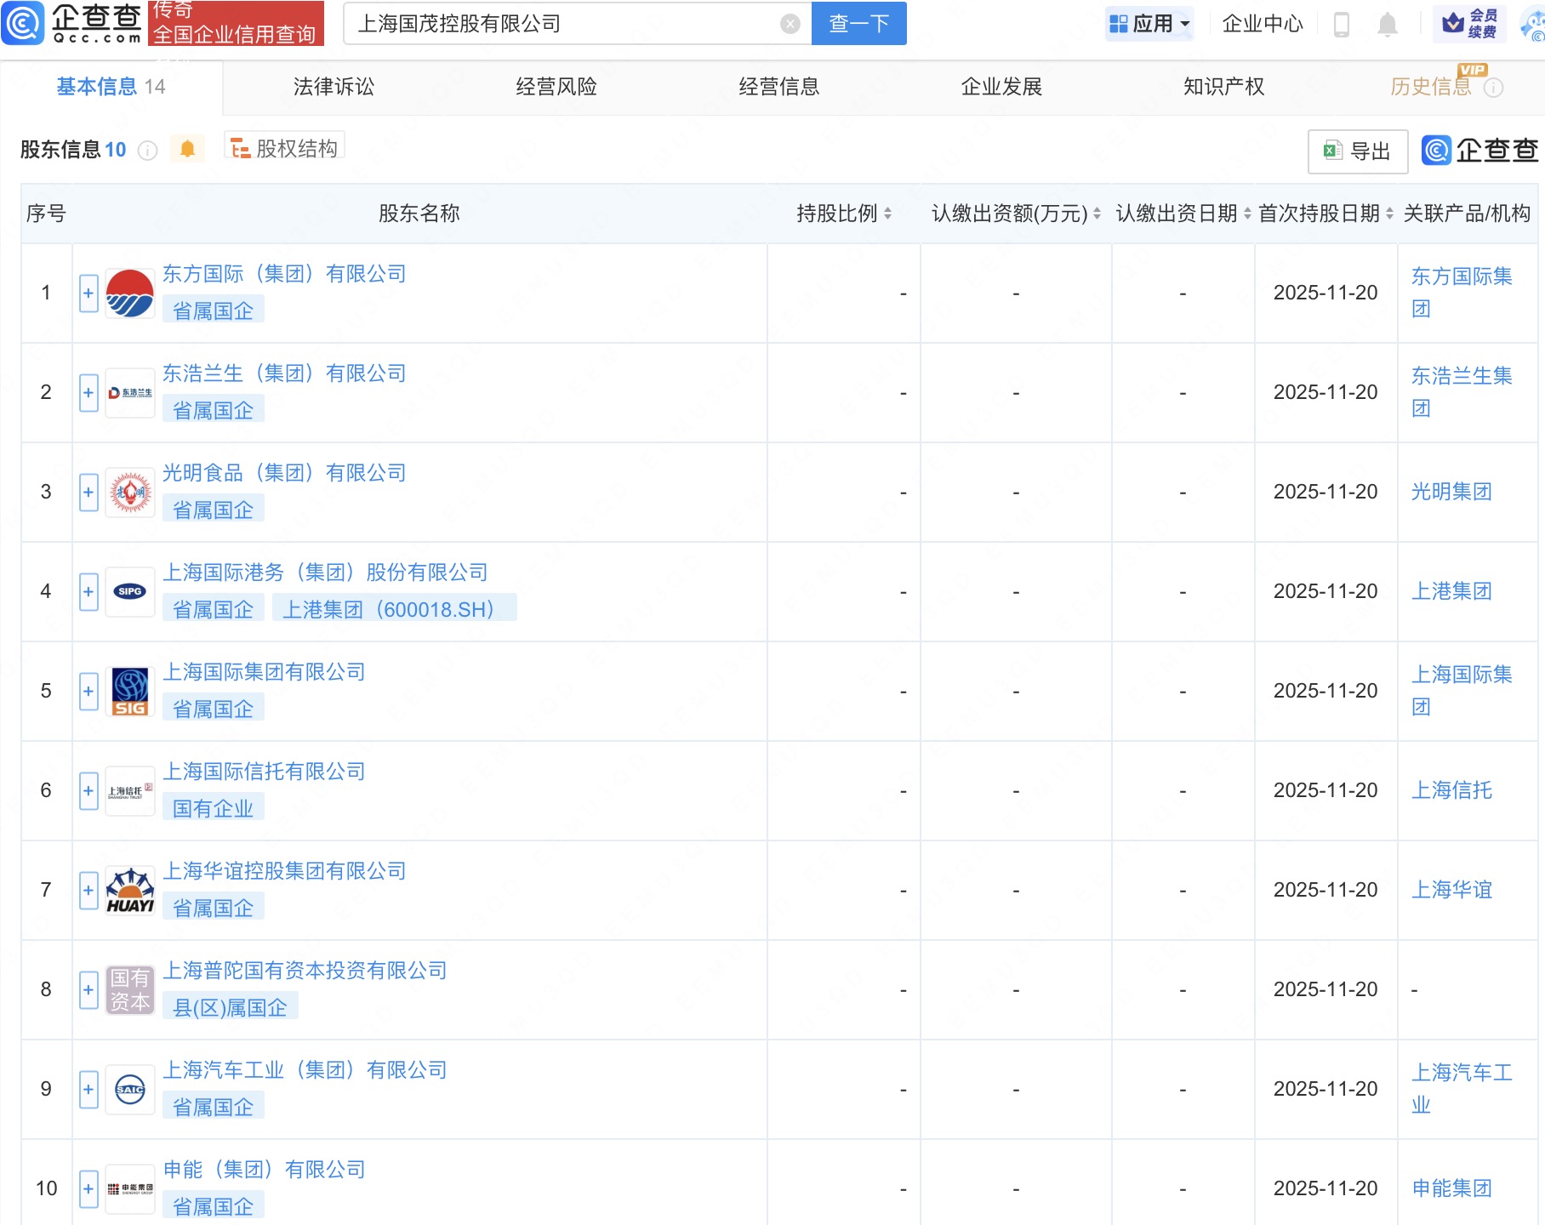Switch to the 法律诉讼 tab

[334, 87]
